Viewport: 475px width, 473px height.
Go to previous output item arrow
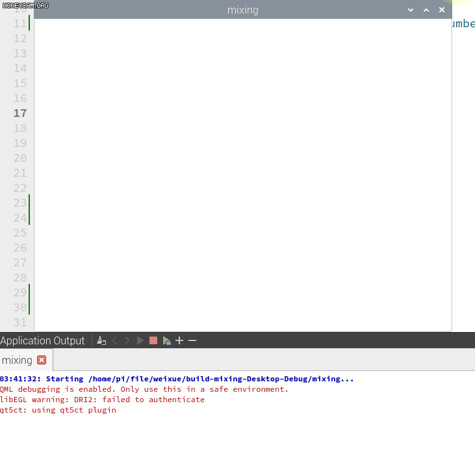115,340
